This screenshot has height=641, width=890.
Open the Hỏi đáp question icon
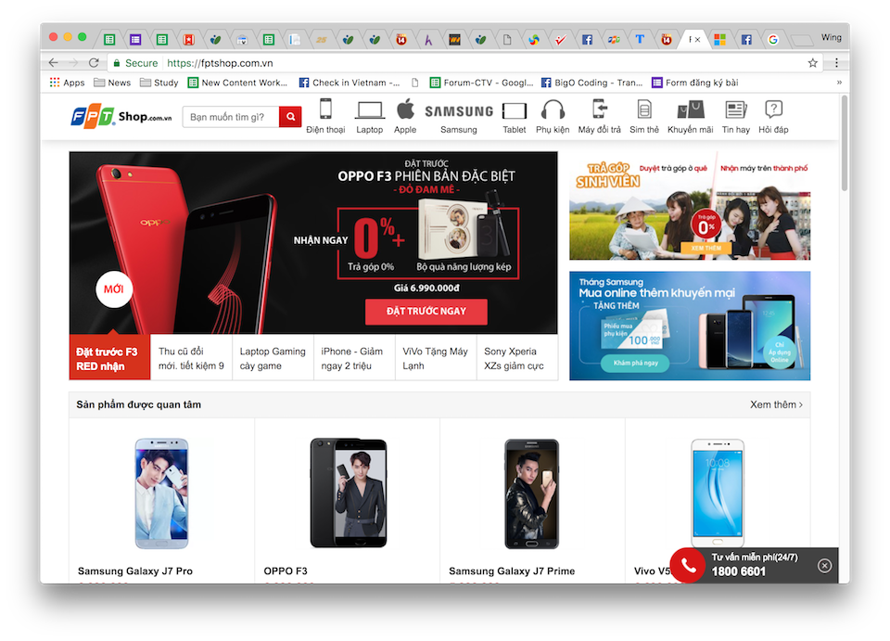pyautogui.click(x=773, y=109)
